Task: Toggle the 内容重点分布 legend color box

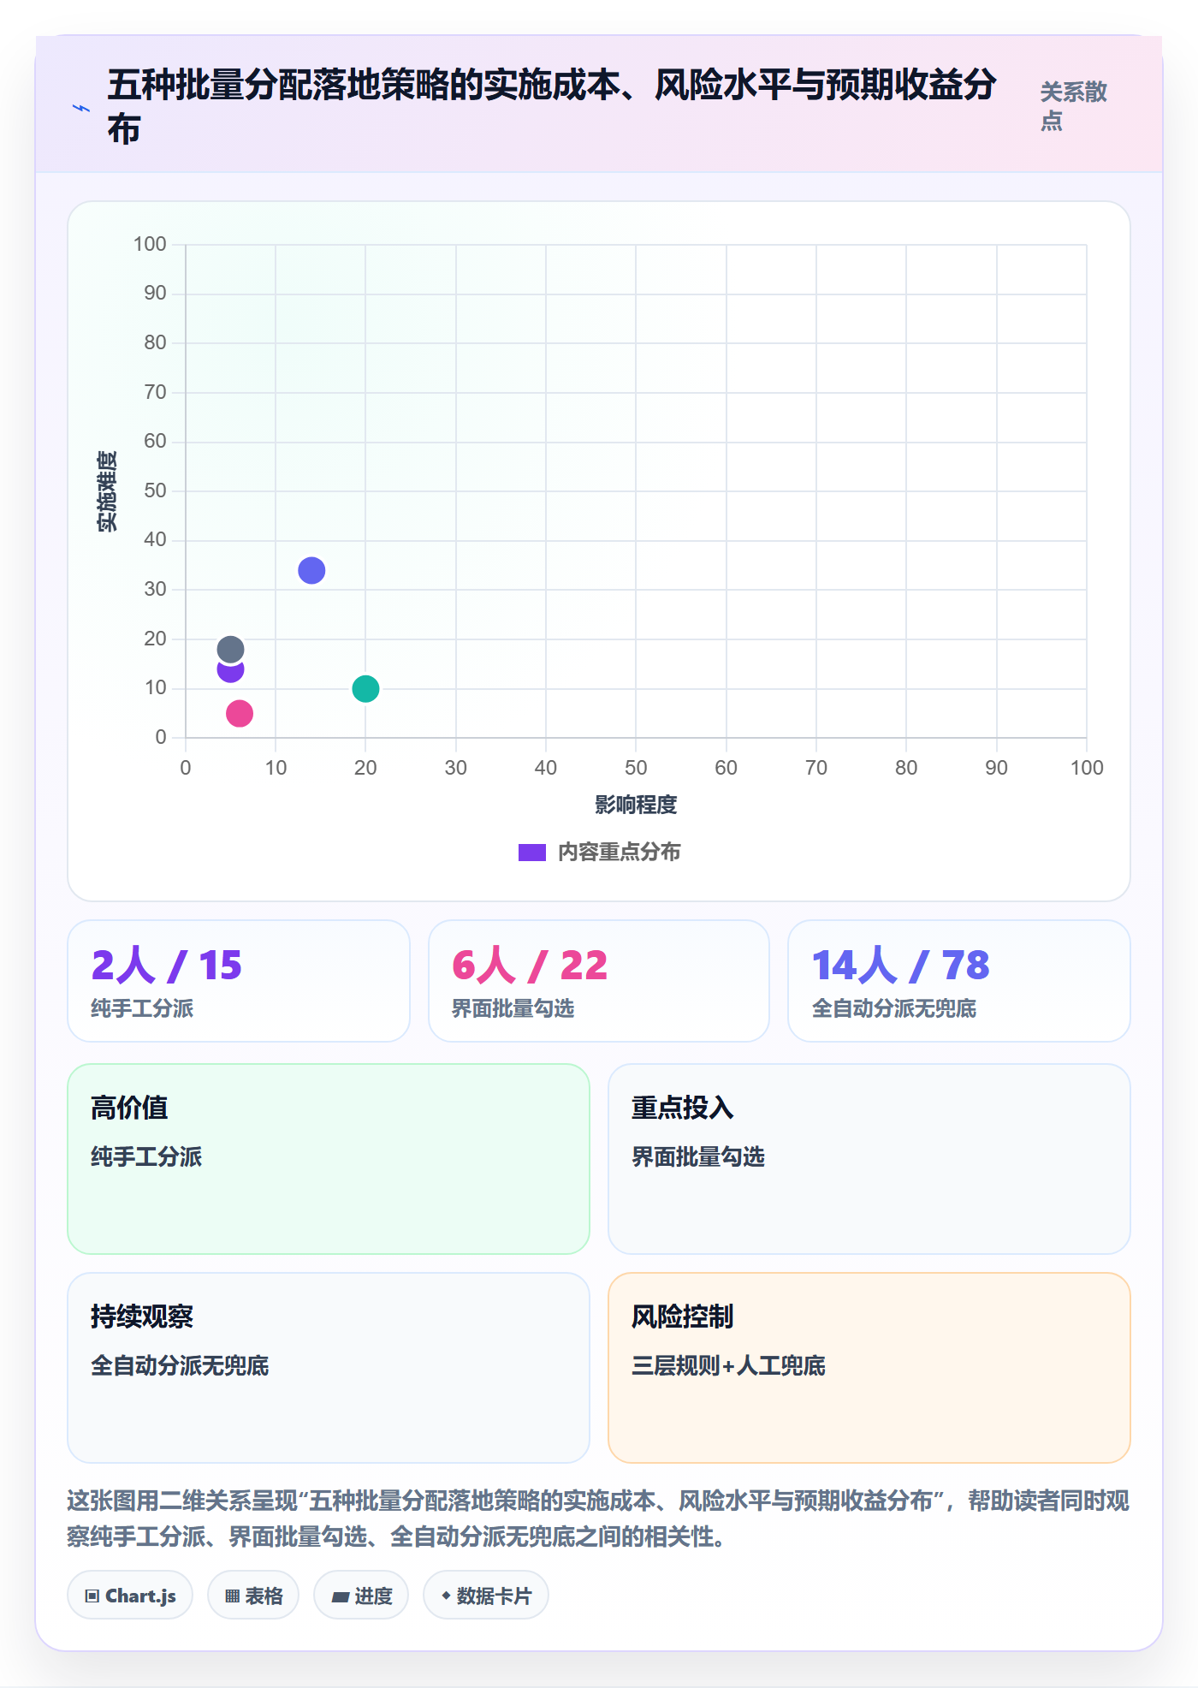Action: pos(531,853)
